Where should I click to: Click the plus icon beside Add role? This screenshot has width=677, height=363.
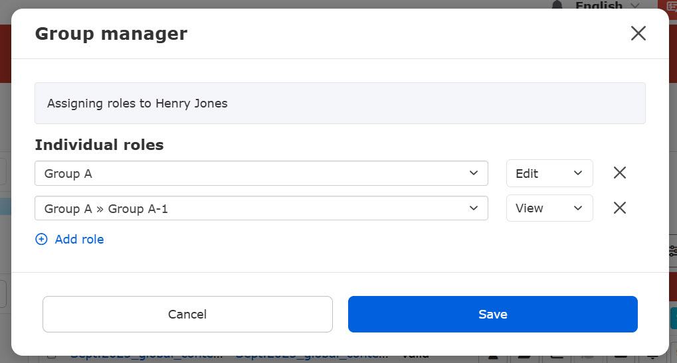(x=41, y=240)
